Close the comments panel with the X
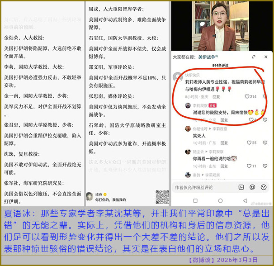The height and width of the screenshot is (266, 274). (266, 57)
